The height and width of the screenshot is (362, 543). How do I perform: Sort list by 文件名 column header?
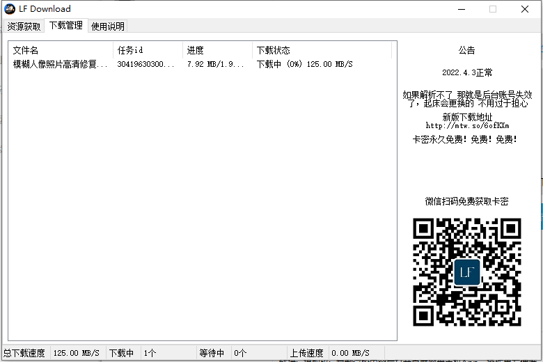[61, 50]
